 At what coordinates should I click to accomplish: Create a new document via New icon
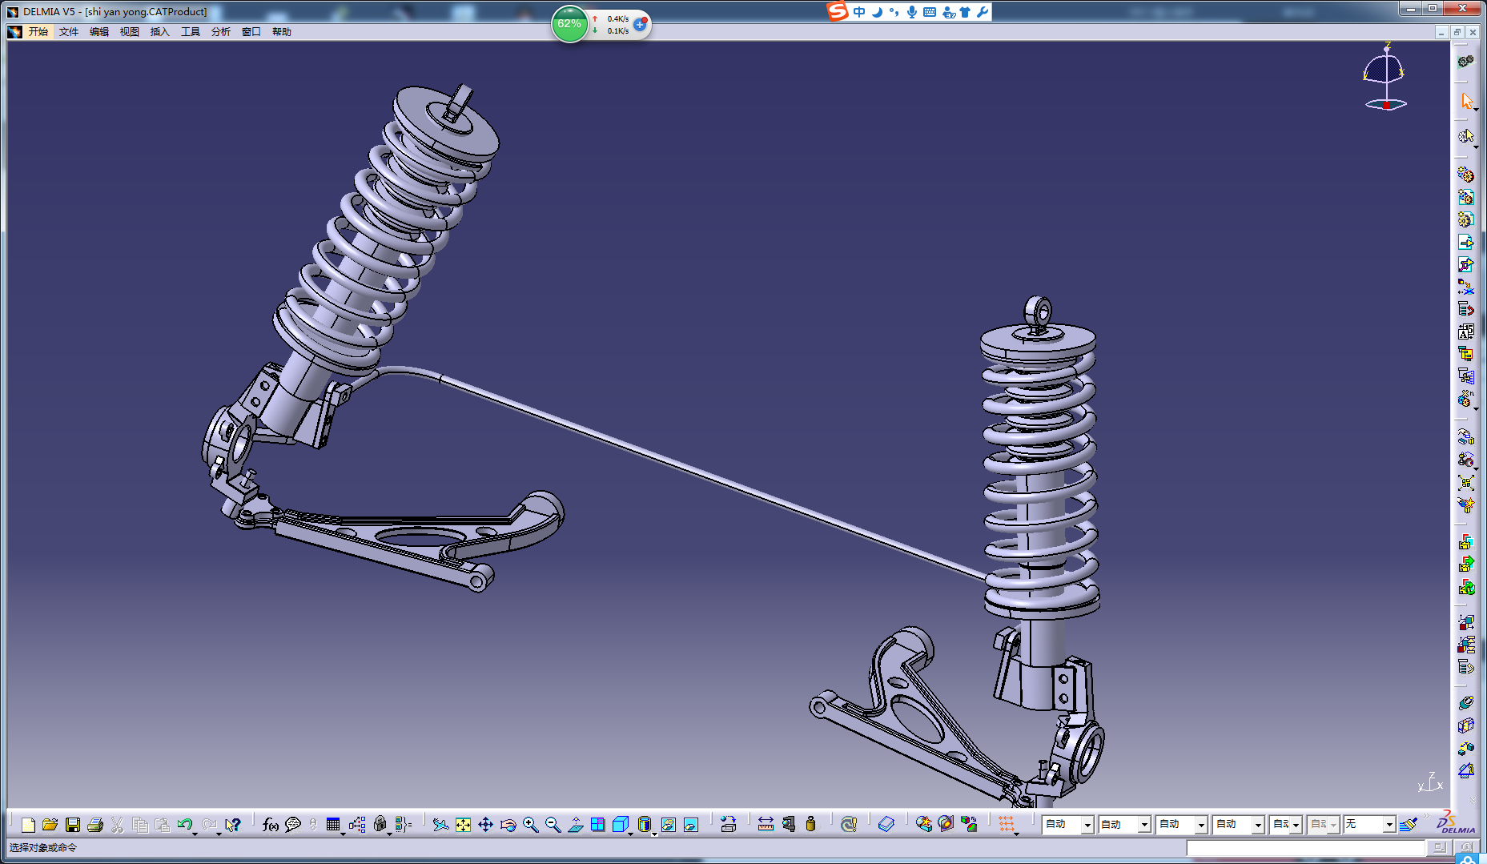[x=28, y=824]
